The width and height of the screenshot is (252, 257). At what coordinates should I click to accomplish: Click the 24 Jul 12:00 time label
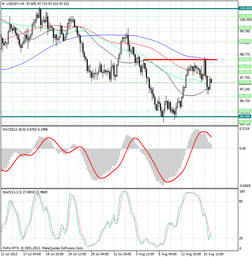[x=77, y=254]
